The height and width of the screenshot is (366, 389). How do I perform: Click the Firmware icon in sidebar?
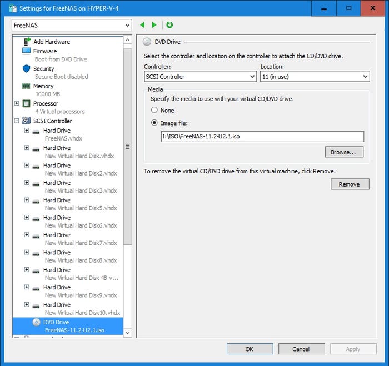(26, 51)
